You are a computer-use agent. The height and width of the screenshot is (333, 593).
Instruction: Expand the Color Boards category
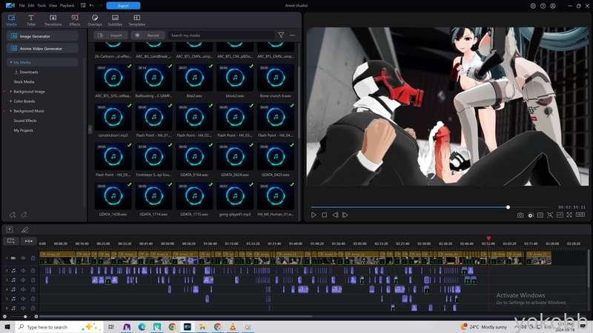10,101
